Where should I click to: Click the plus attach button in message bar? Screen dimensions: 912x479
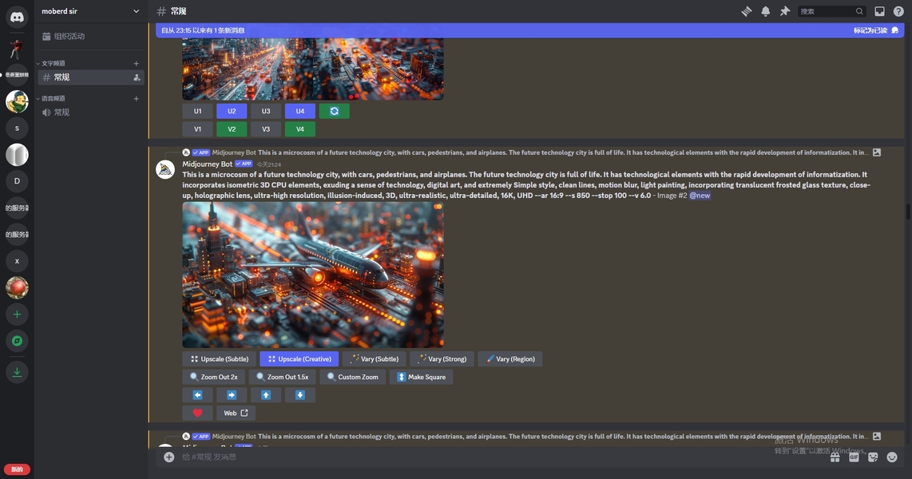click(169, 457)
